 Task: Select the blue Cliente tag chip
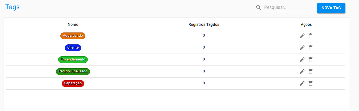[x=73, y=47]
